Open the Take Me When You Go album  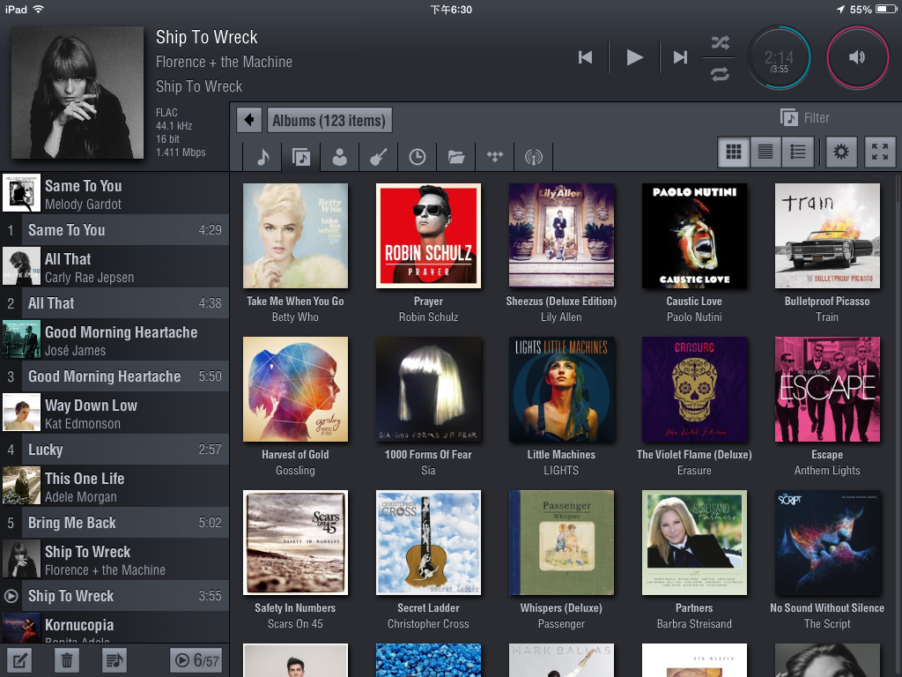click(x=295, y=235)
